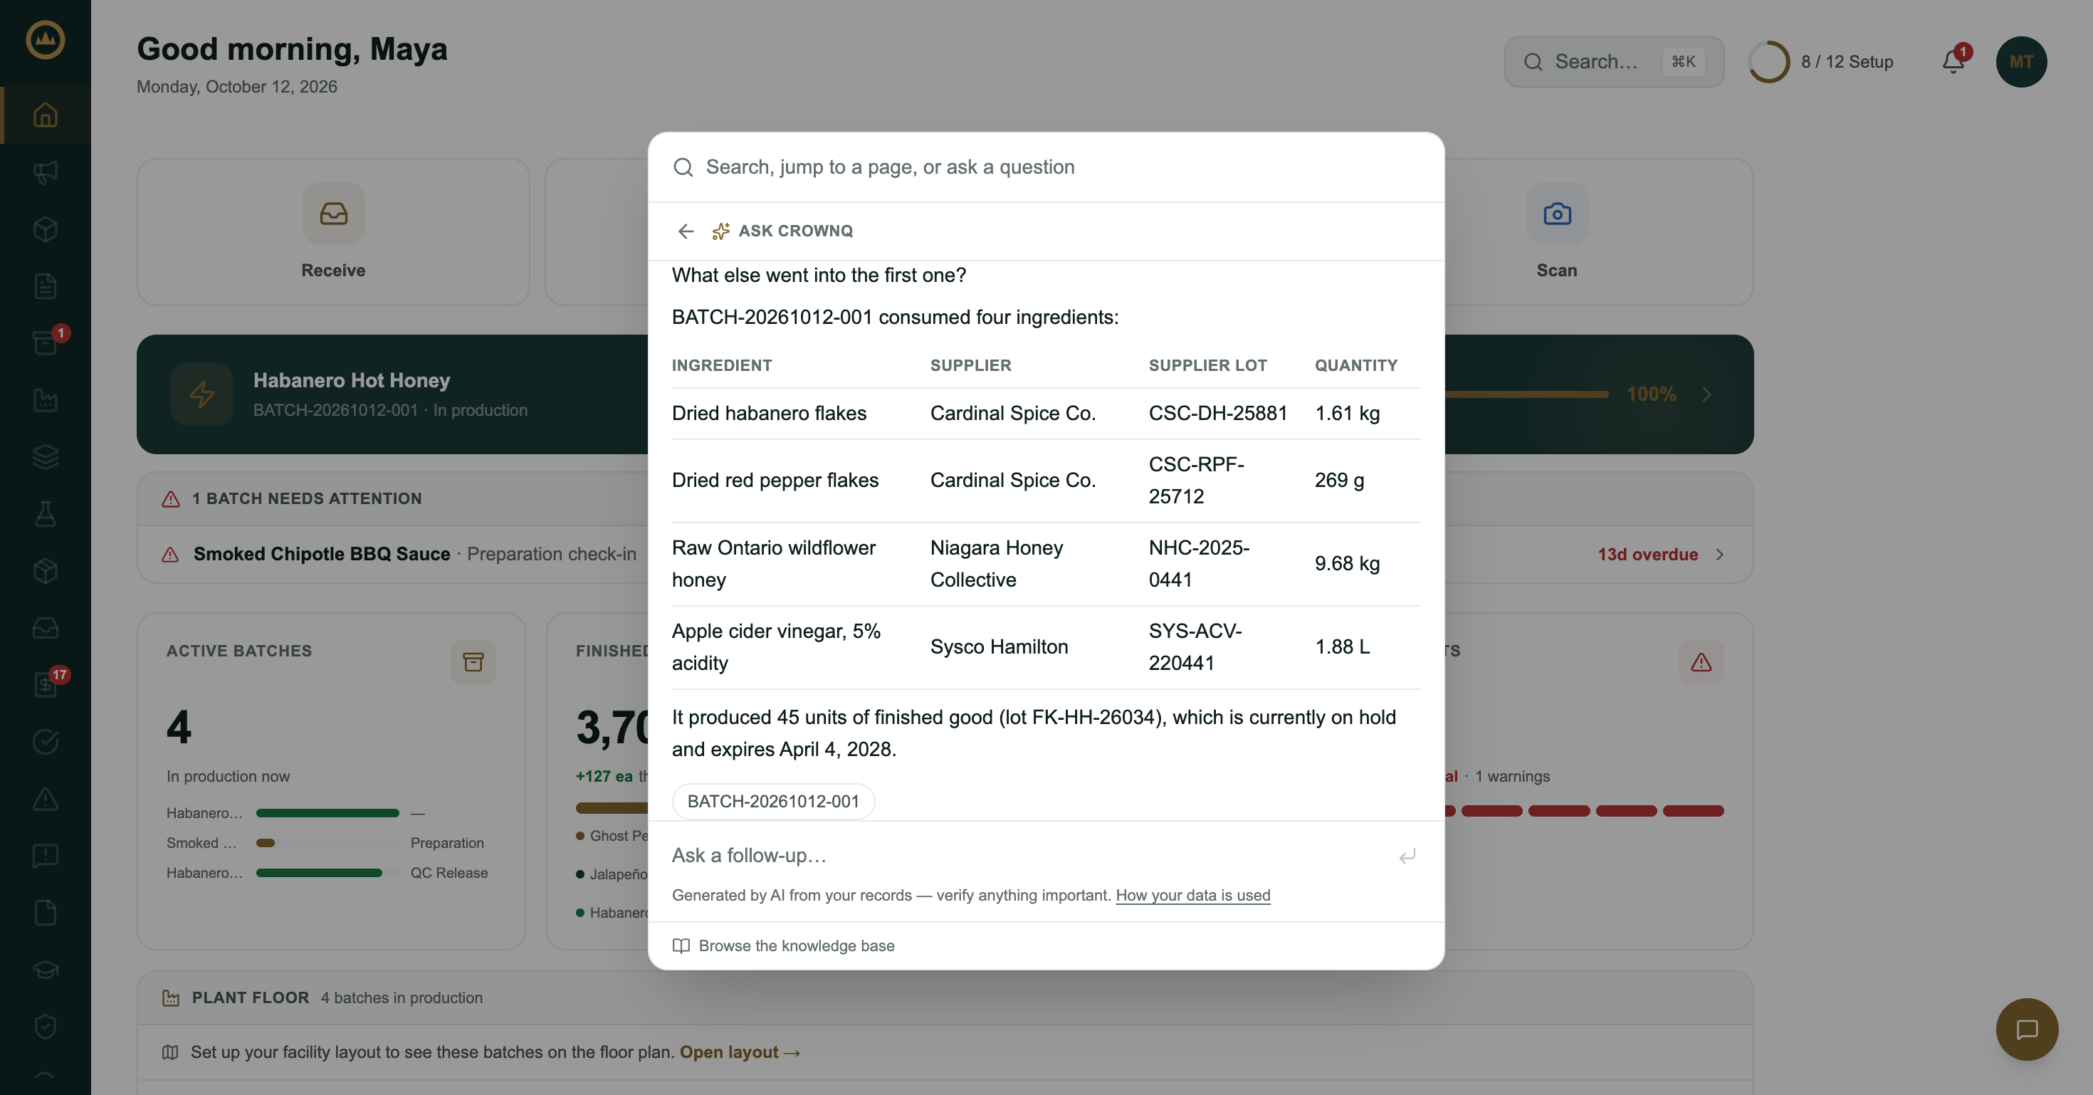Viewport: 2093px width, 1095px height.
Task: Open the document icon in sidebar
Action: [x=46, y=286]
